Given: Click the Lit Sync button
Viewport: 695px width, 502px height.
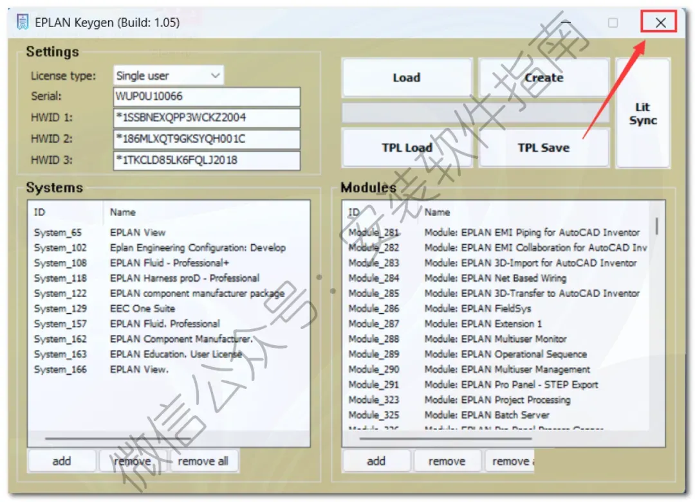Looking at the screenshot, I should pyautogui.click(x=643, y=113).
